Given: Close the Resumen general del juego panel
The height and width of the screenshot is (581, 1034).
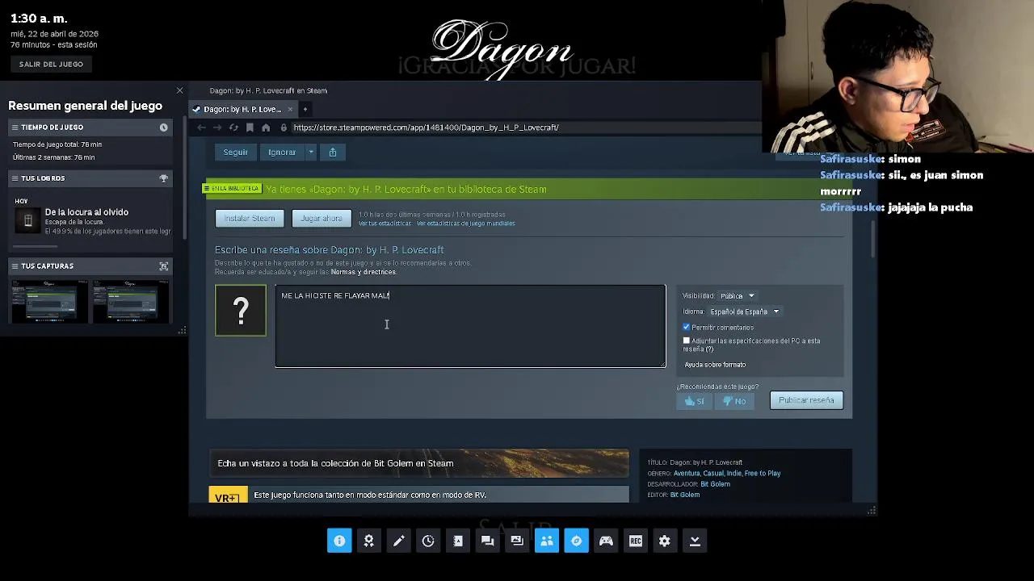Looking at the screenshot, I should 179,90.
